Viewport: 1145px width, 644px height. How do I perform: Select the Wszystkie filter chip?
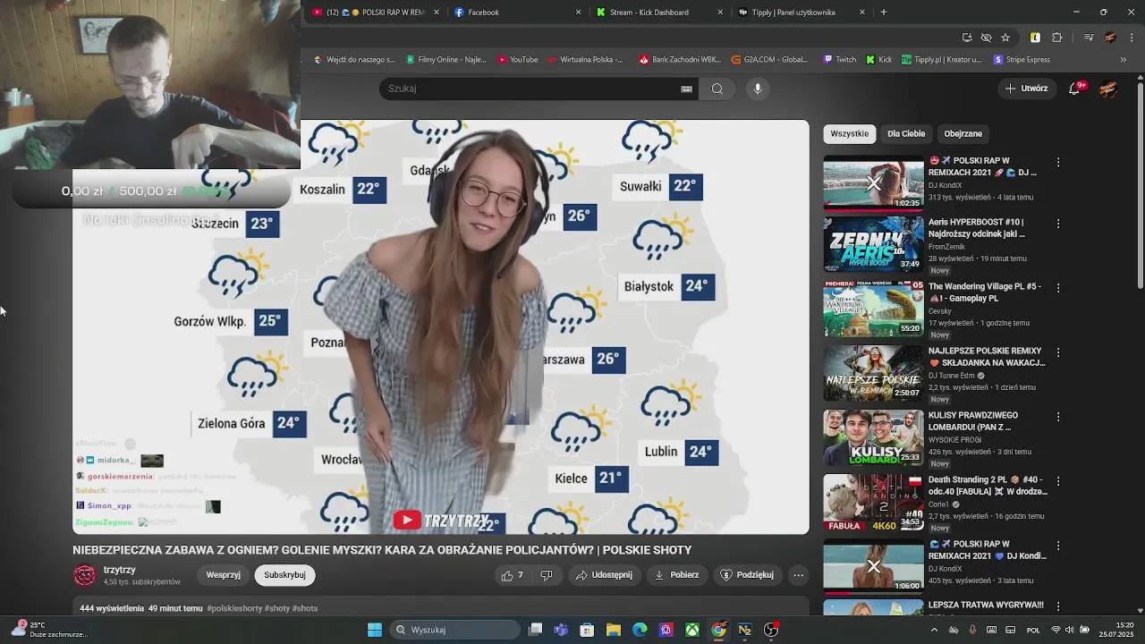850,133
